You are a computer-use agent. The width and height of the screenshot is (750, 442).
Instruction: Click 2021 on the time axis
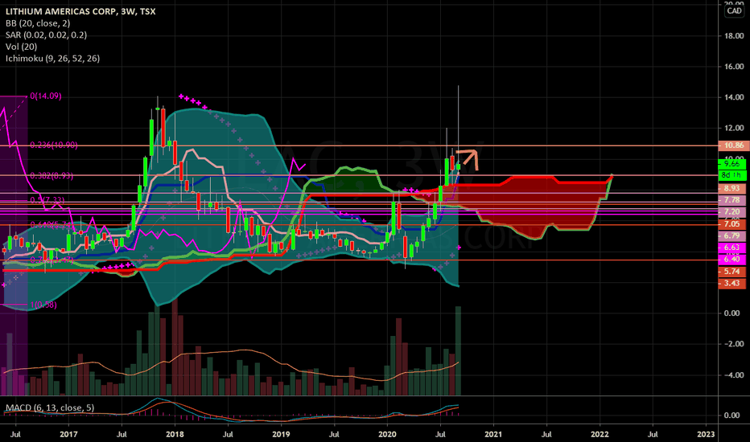493,434
